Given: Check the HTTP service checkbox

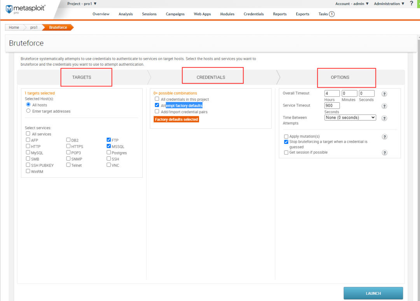Looking at the screenshot, I should 28,146.
